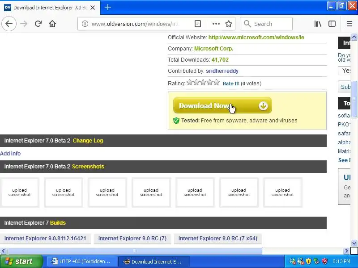Click the Rate It! link
Image resolution: width=358 pixels, height=268 pixels.
point(231,84)
